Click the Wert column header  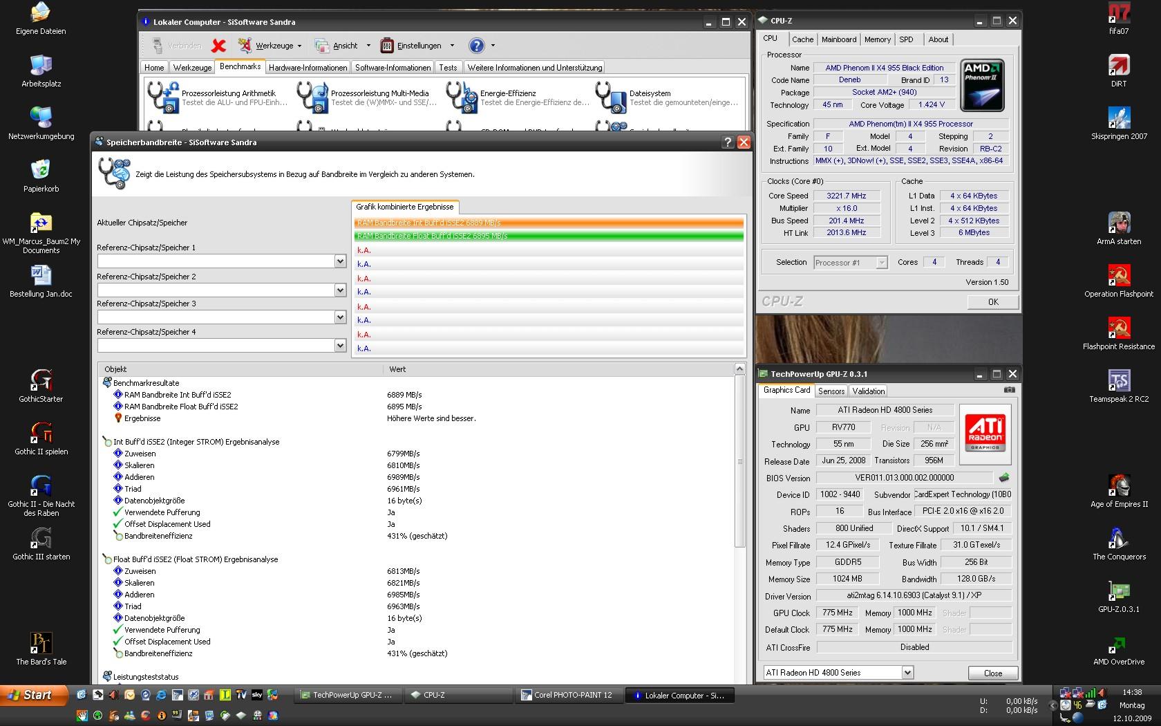(x=558, y=369)
